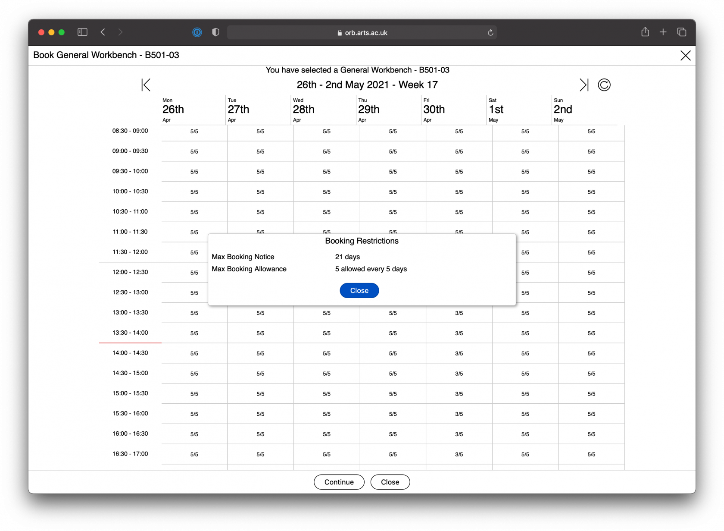
Task: Reload the page from the address bar
Action: pos(490,33)
